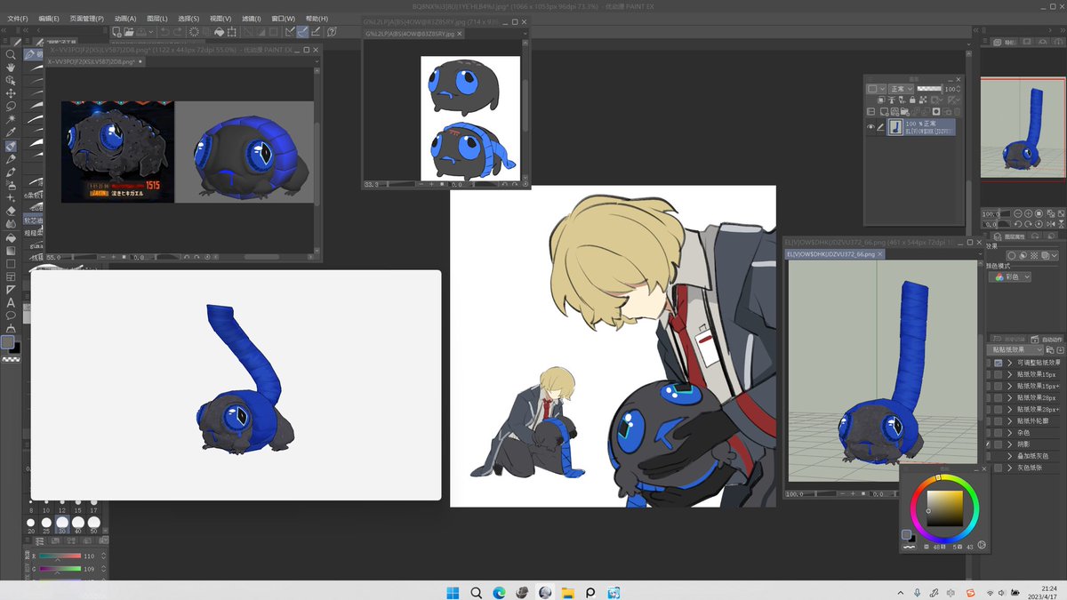Toggle checkmark for 阴影 action
The image size is (1067, 600).
(988, 444)
